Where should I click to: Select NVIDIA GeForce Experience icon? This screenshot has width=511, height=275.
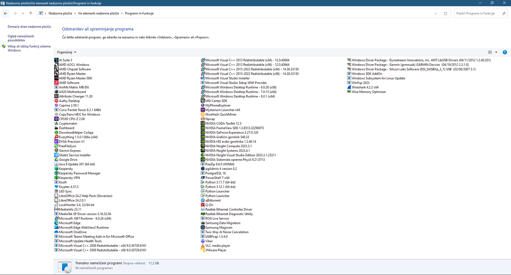(x=202, y=133)
